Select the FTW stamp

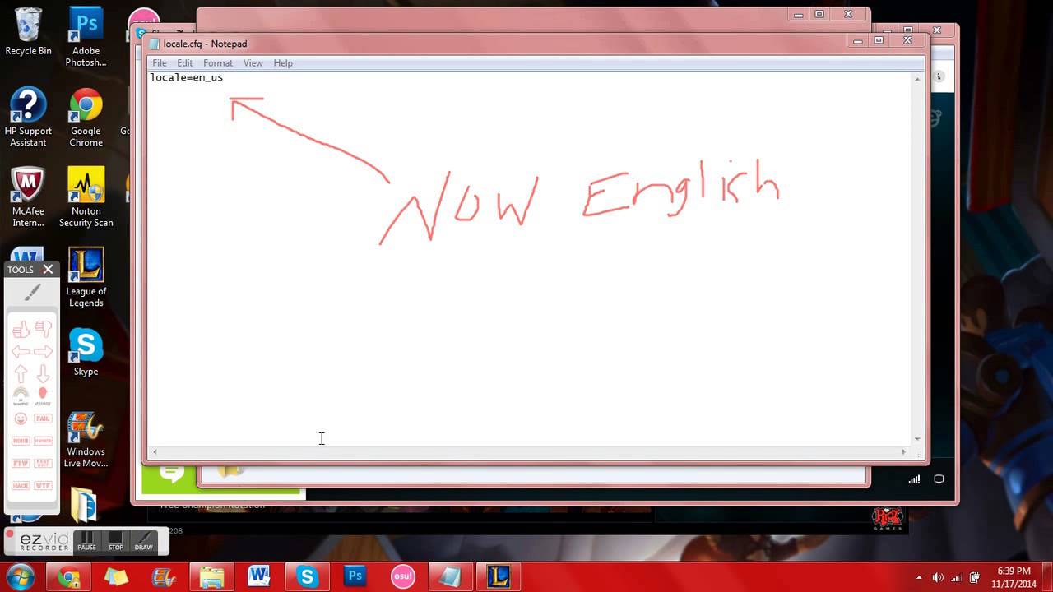pos(21,463)
